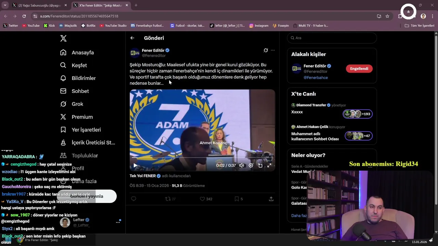Open Yer İşaretleri bookmarks
Screen dimensions: 438x246
pyautogui.click(x=81, y=130)
